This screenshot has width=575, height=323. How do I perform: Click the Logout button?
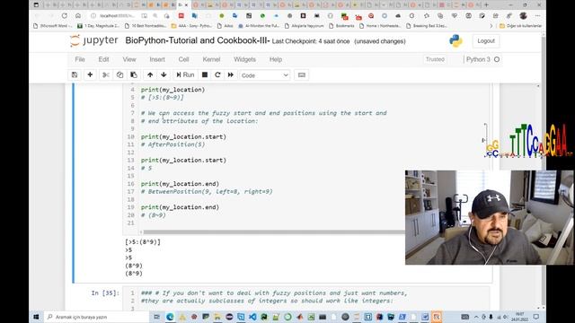coord(486,41)
